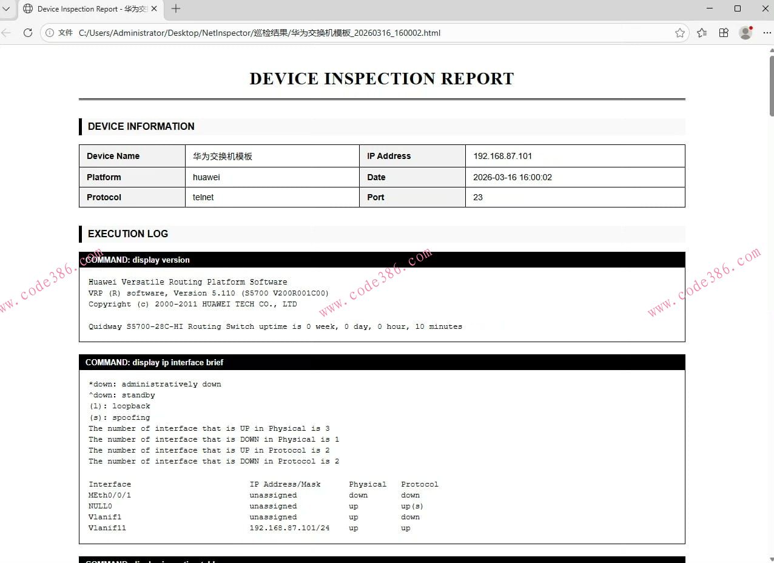The image size is (774, 563).
Task: Click the *down: administratively down line
Action: 155,384
